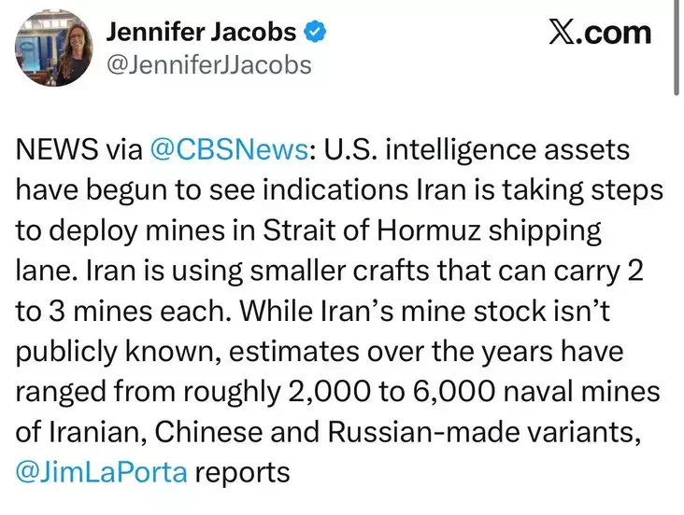
Task: Follow the @JimLaPorta mention link
Action: (x=103, y=472)
